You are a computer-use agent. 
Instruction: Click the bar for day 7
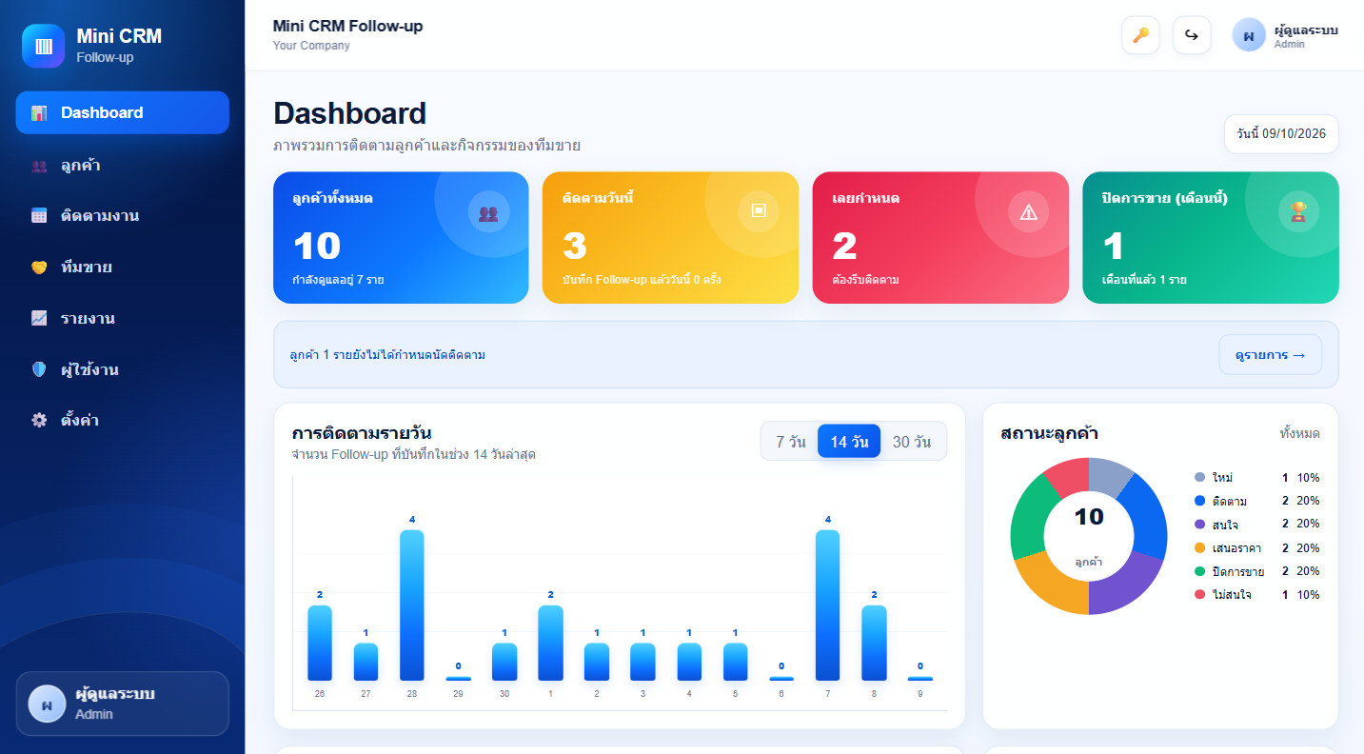828,605
